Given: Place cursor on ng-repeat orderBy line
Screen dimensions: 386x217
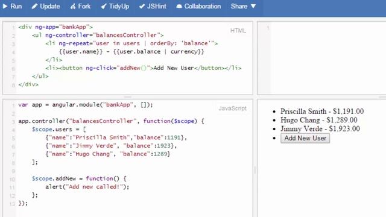Looking at the screenshot, I should 131,43.
